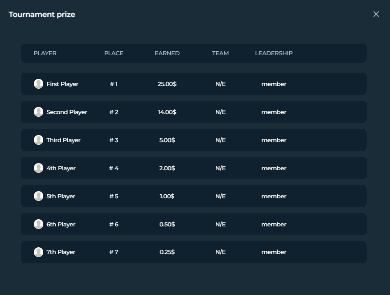This screenshot has height=295, width=390.
Task: Close the Tournament prize dialog
Action: tap(376, 14)
